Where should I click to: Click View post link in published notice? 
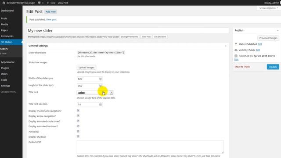click(51, 19)
